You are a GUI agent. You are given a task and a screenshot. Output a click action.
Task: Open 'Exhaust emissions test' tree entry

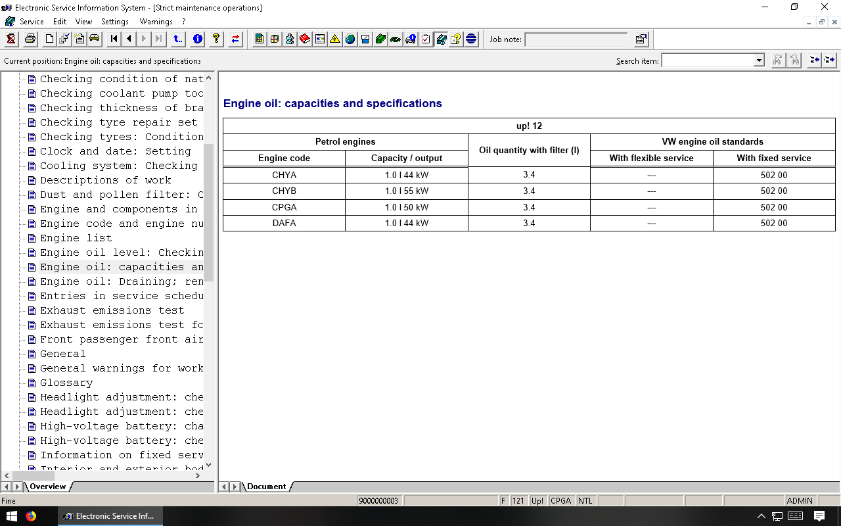[x=112, y=310]
